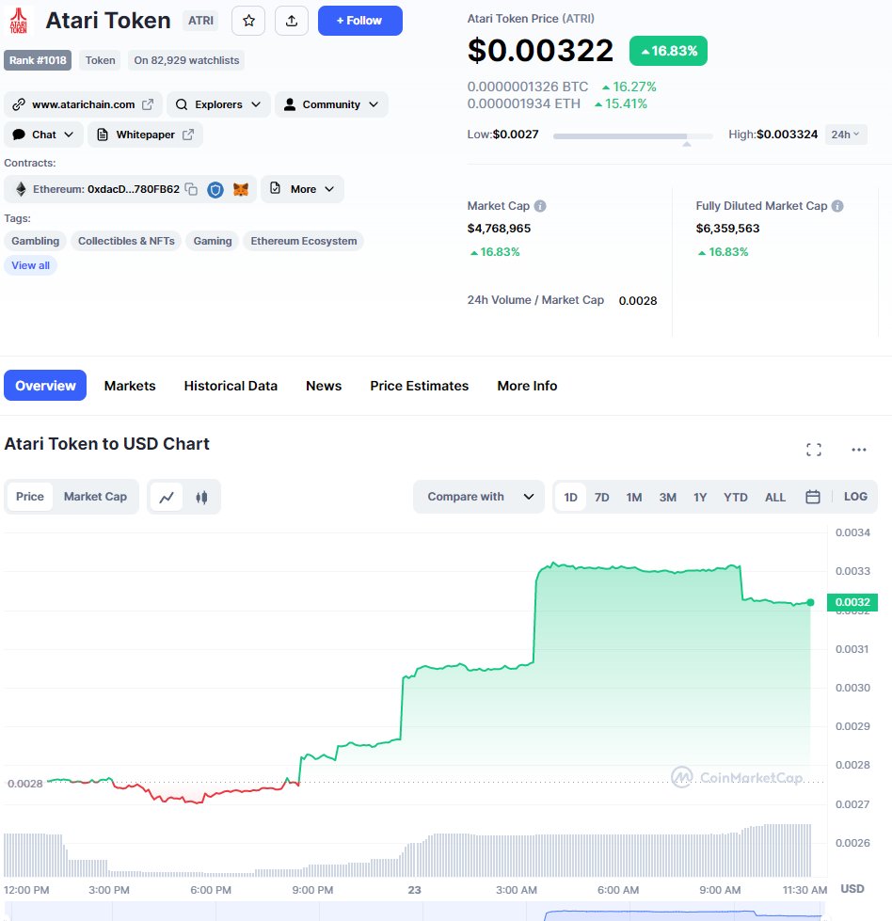The width and height of the screenshot is (892, 921).
Task: Click the 0.0028 opening price label
Action: (25, 784)
